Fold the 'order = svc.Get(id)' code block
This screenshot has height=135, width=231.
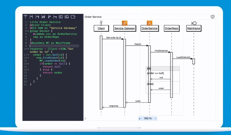pos(28,55)
